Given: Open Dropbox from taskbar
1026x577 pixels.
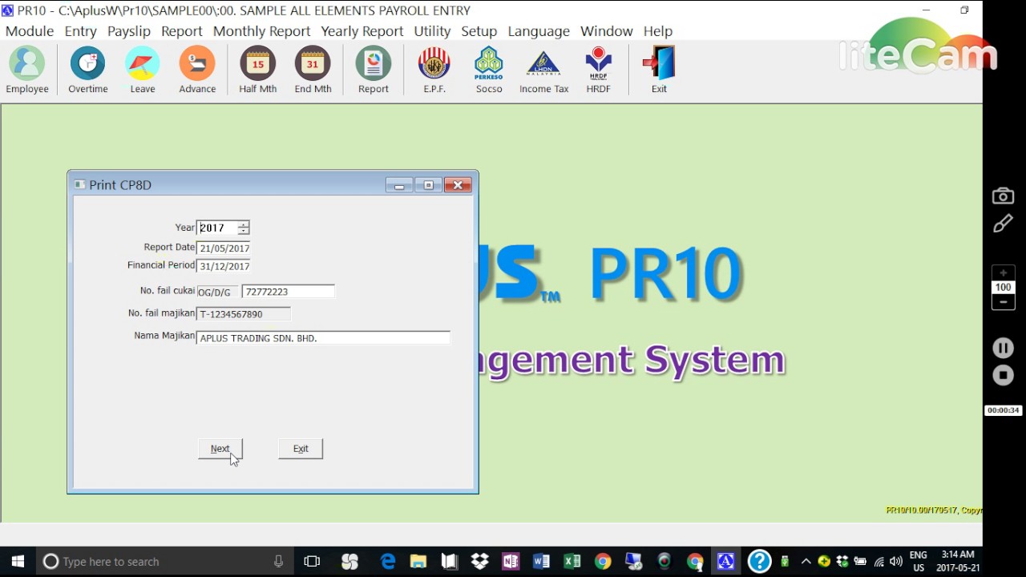Looking at the screenshot, I should [x=480, y=562].
